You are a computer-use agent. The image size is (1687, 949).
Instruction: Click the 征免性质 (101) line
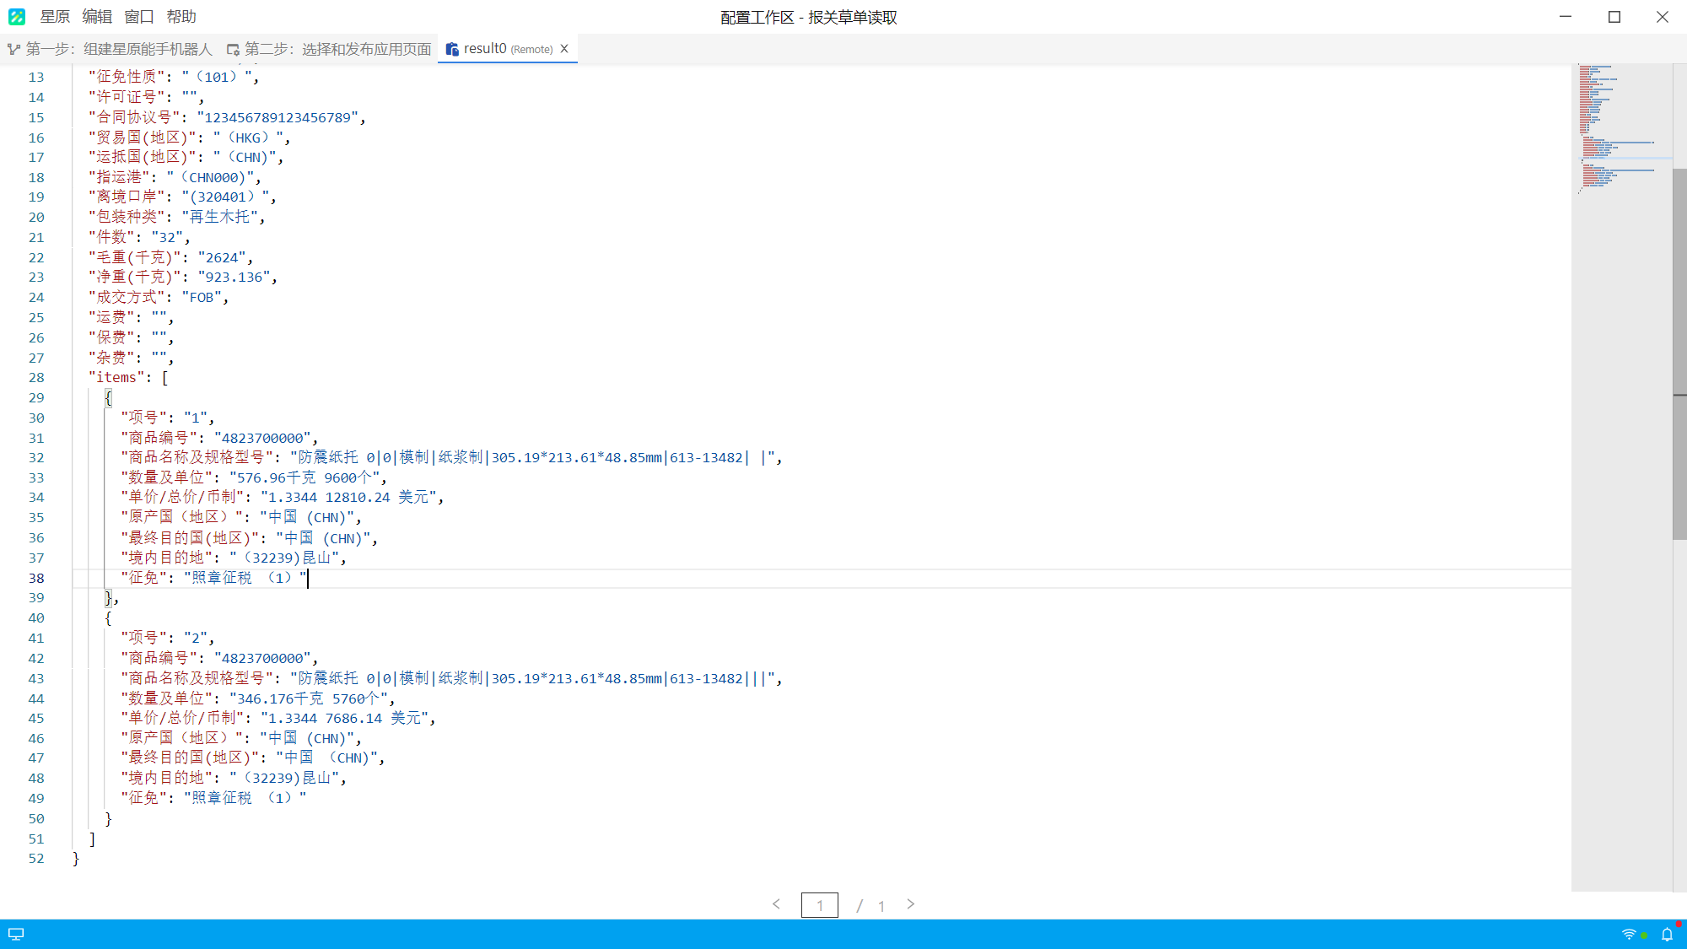[174, 77]
